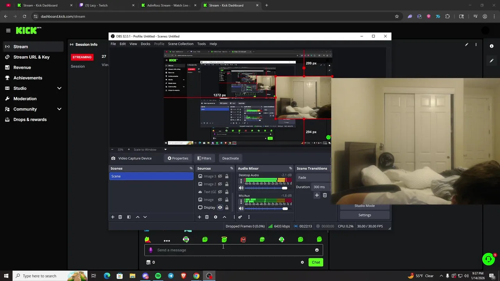
Task: Toggle visibility of Image source
Action: [220, 200]
